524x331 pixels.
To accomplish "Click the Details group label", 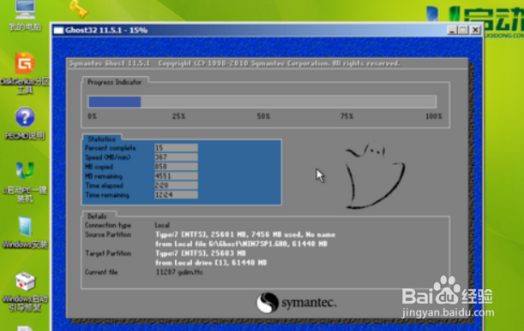I will [97, 216].
